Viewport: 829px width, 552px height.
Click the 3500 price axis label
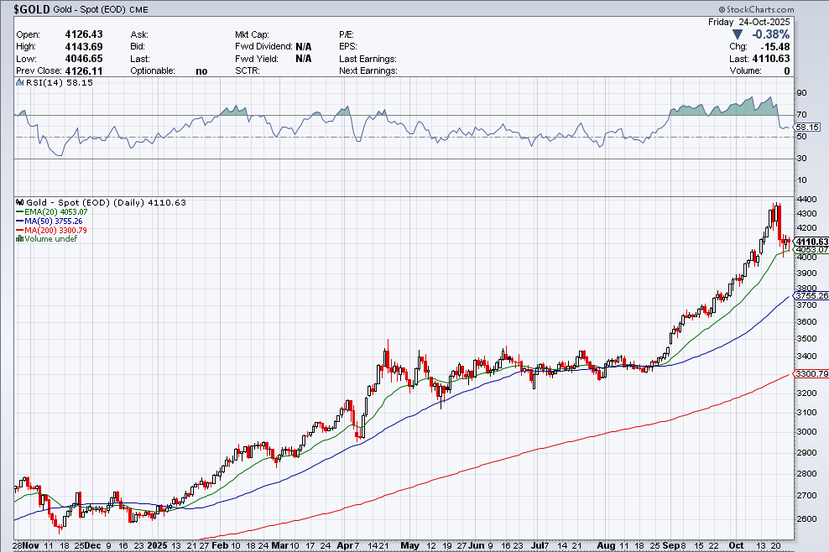(807, 339)
